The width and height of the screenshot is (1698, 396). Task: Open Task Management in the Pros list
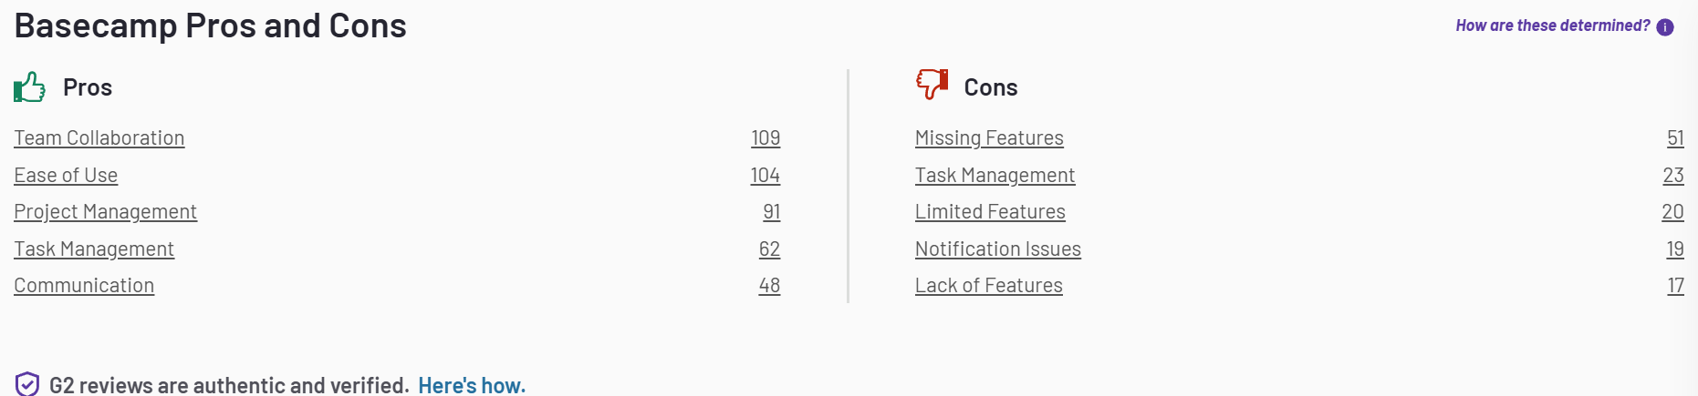[x=94, y=249]
